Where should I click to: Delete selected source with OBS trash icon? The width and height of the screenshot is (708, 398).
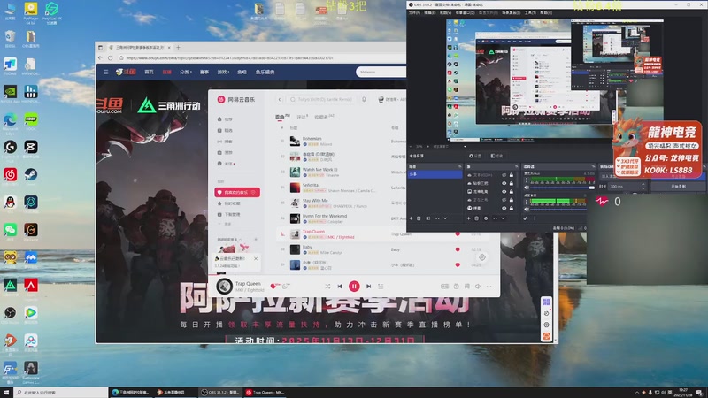coord(477,218)
